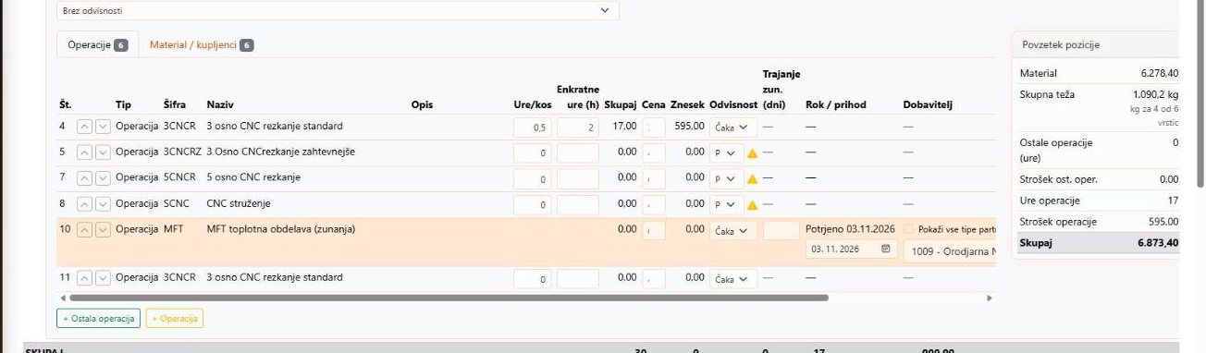
Task: Click '+ Ostala operacija' button
Action: (x=98, y=318)
